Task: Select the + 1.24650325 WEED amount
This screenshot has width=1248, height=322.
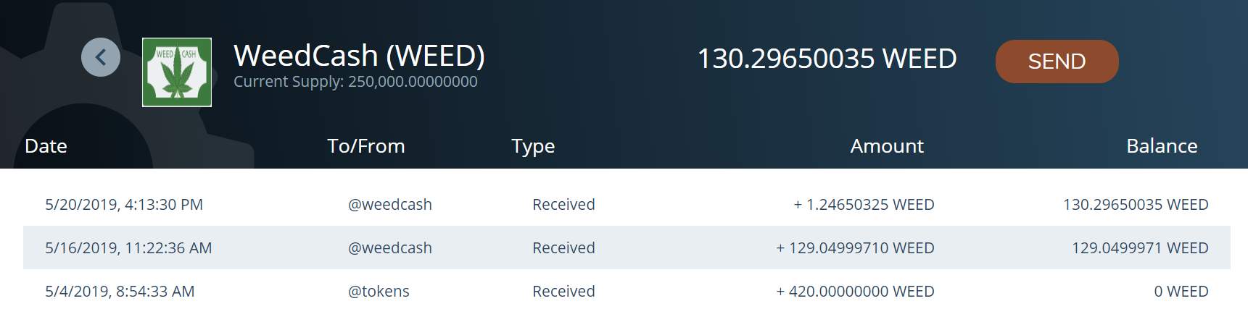Action: (x=864, y=205)
